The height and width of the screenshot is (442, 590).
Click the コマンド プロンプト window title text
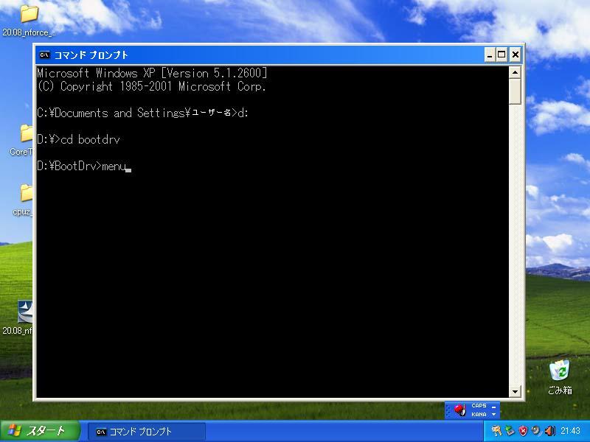(91, 55)
